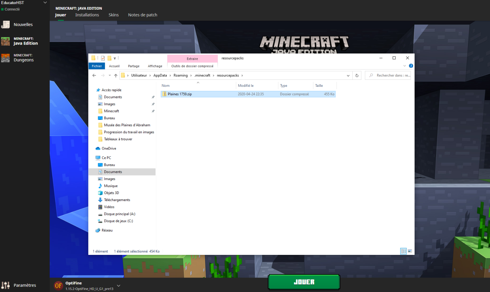
Task: Click the green JOUER button
Action: (304, 282)
